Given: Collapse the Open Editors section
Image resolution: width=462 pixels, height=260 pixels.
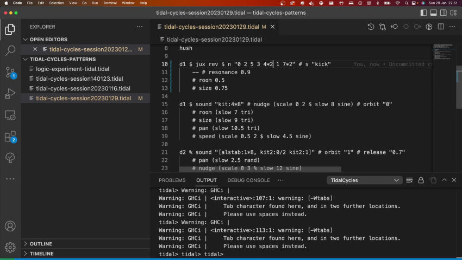Looking at the screenshot, I should tap(26, 40).
